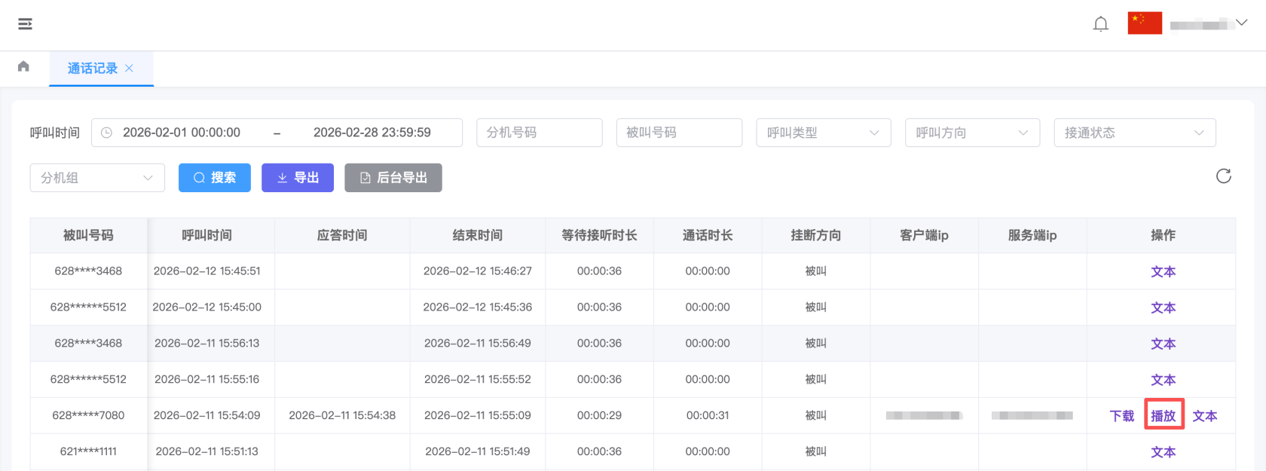Click the refresh icon above the table
The image size is (1266, 471).
1223,176
